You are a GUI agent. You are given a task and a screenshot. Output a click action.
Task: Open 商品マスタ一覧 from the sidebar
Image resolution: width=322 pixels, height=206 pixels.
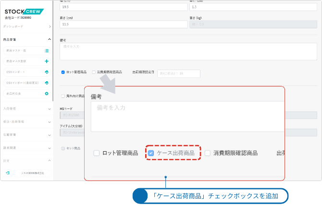click(x=27, y=51)
